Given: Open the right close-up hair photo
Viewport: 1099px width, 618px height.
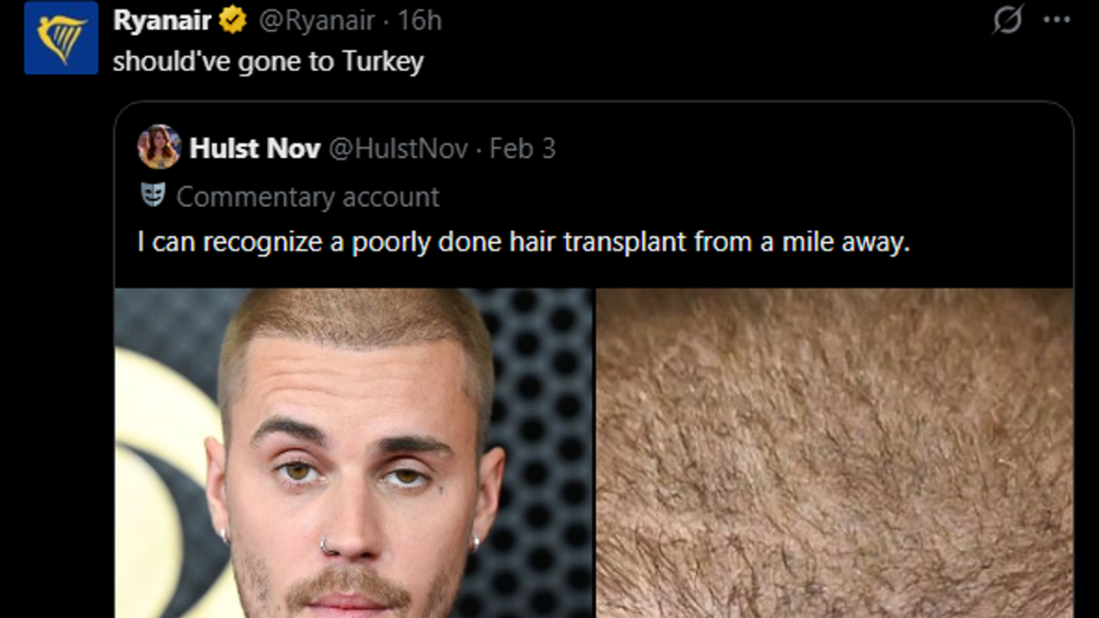Looking at the screenshot, I should pos(834,453).
